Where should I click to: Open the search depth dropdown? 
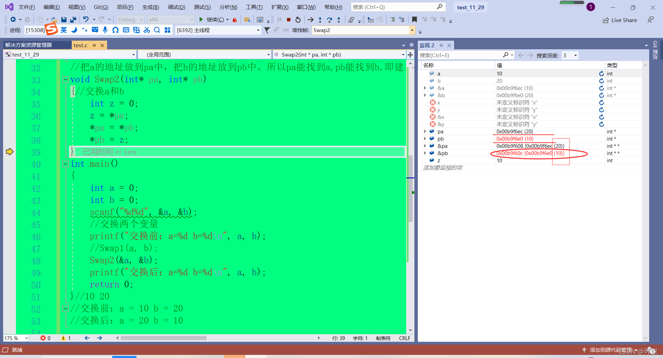click(575, 55)
